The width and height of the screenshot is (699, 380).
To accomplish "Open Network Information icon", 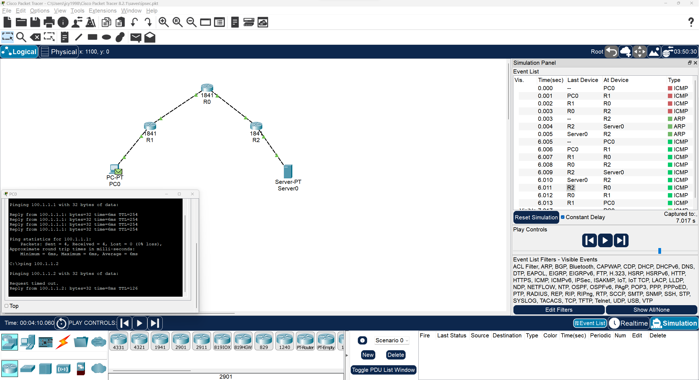I will pyautogui.click(x=63, y=22).
